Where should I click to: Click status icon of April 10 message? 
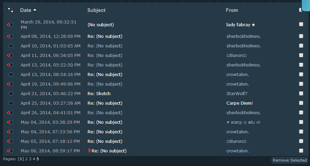(x=11, y=46)
